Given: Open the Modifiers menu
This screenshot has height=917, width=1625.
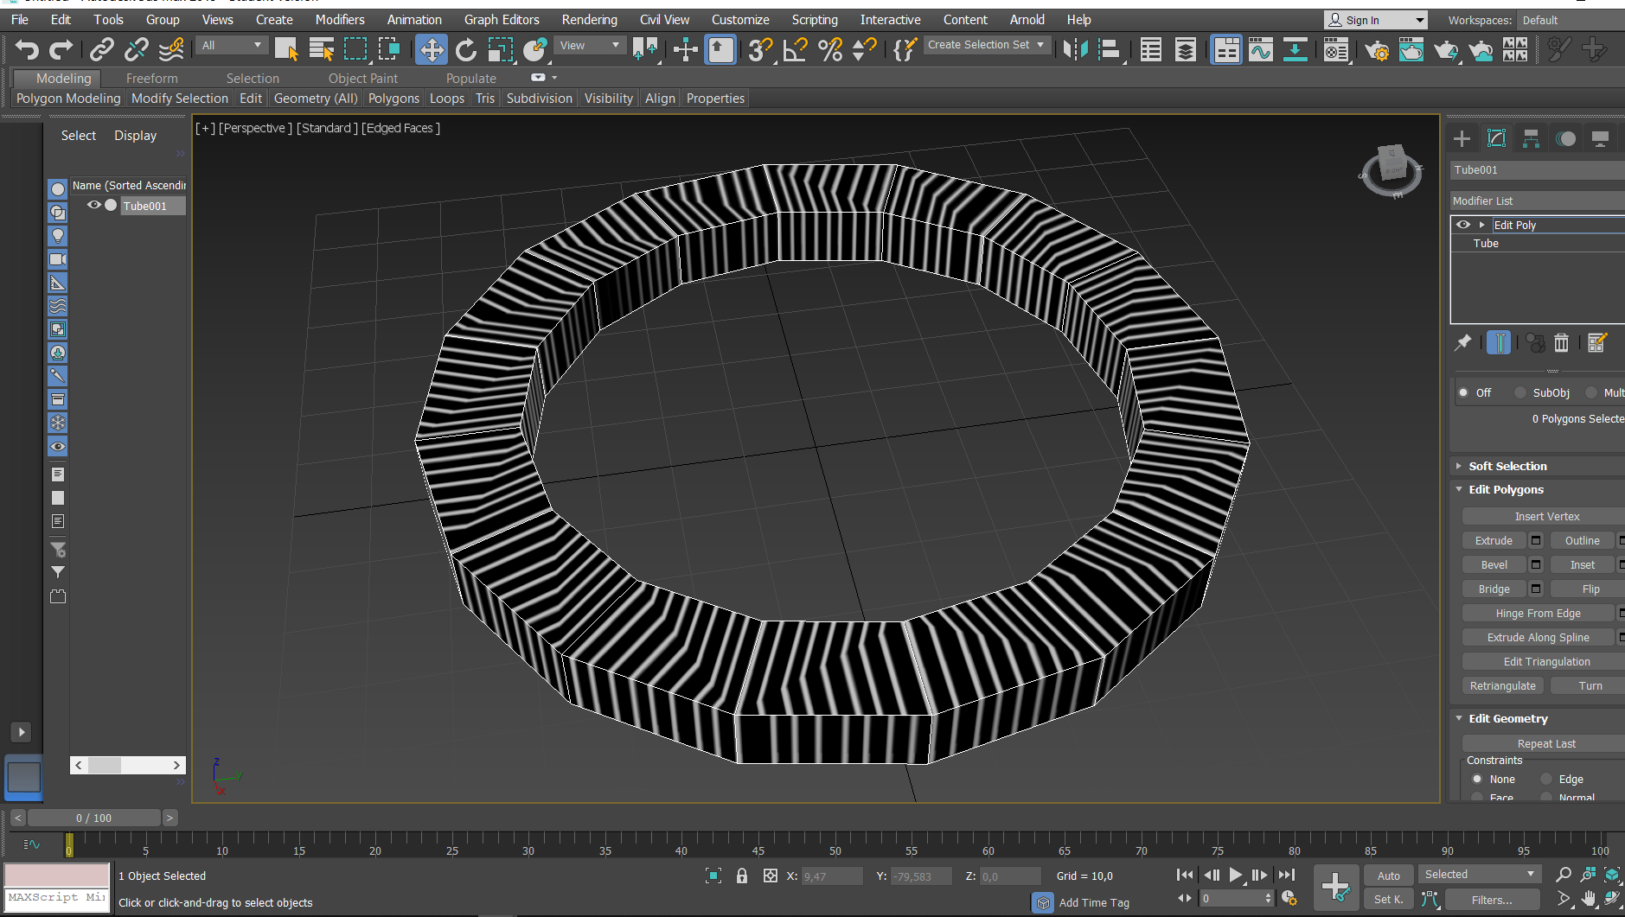Looking at the screenshot, I should click(x=340, y=19).
